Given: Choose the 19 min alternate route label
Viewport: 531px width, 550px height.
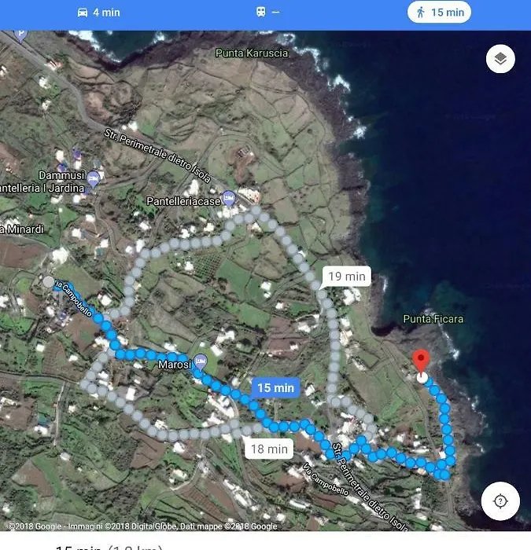Looking at the screenshot, I should click(x=346, y=277).
